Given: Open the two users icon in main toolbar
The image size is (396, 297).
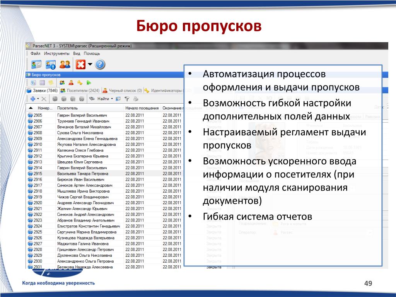Looking at the screenshot, I should click(x=65, y=64).
